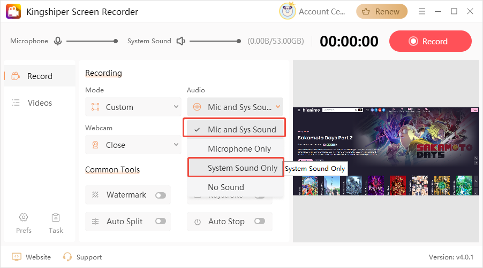Select Mic and Sys Sound option
Screen dimensions: 483x268
click(x=235, y=129)
